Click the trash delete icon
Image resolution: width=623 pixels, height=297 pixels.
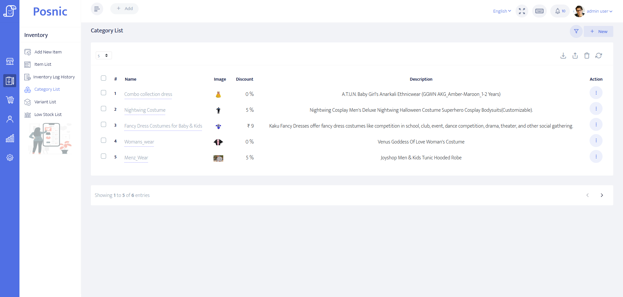point(587,56)
